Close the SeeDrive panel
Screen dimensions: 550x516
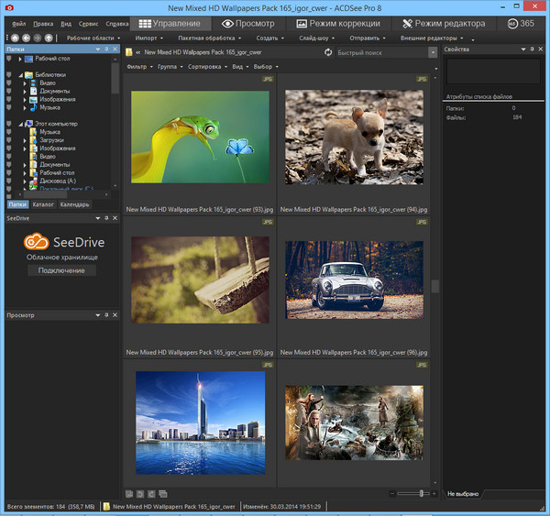(x=115, y=220)
